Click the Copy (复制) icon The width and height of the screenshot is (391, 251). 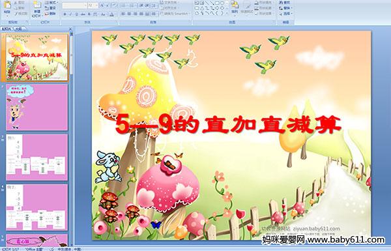pyautogui.click(x=16, y=8)
